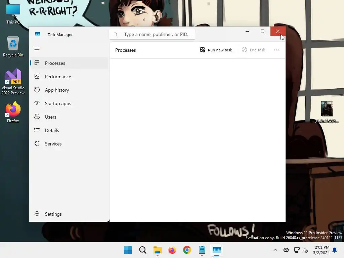Open the Windows Start menu
The image size is (344, 258).
coord(128,250)
